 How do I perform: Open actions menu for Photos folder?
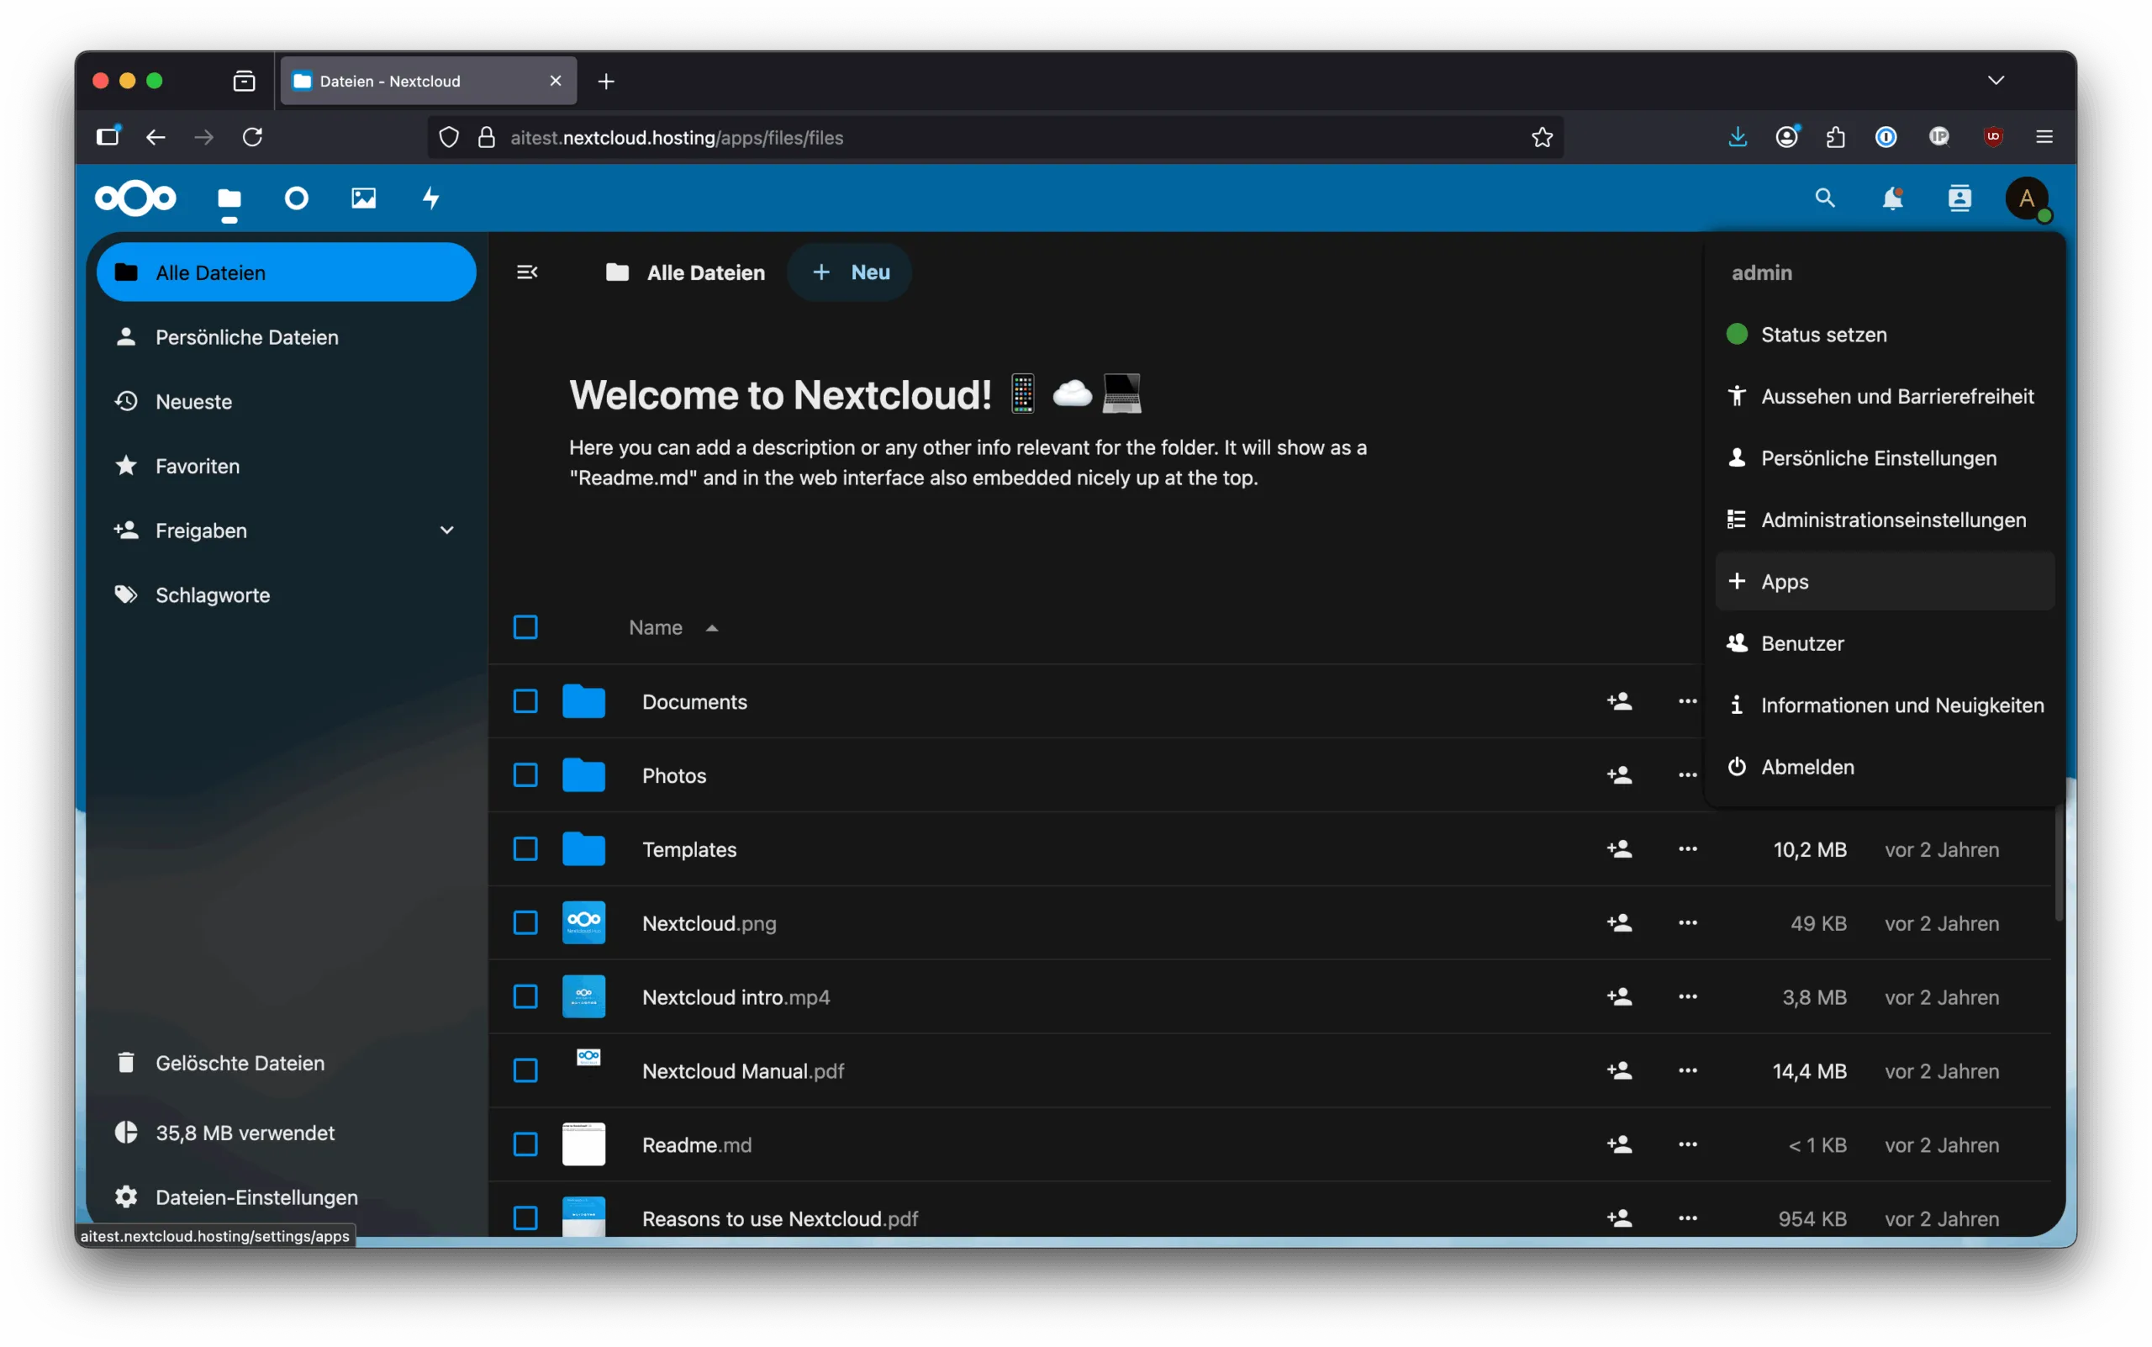point(1687,776)
